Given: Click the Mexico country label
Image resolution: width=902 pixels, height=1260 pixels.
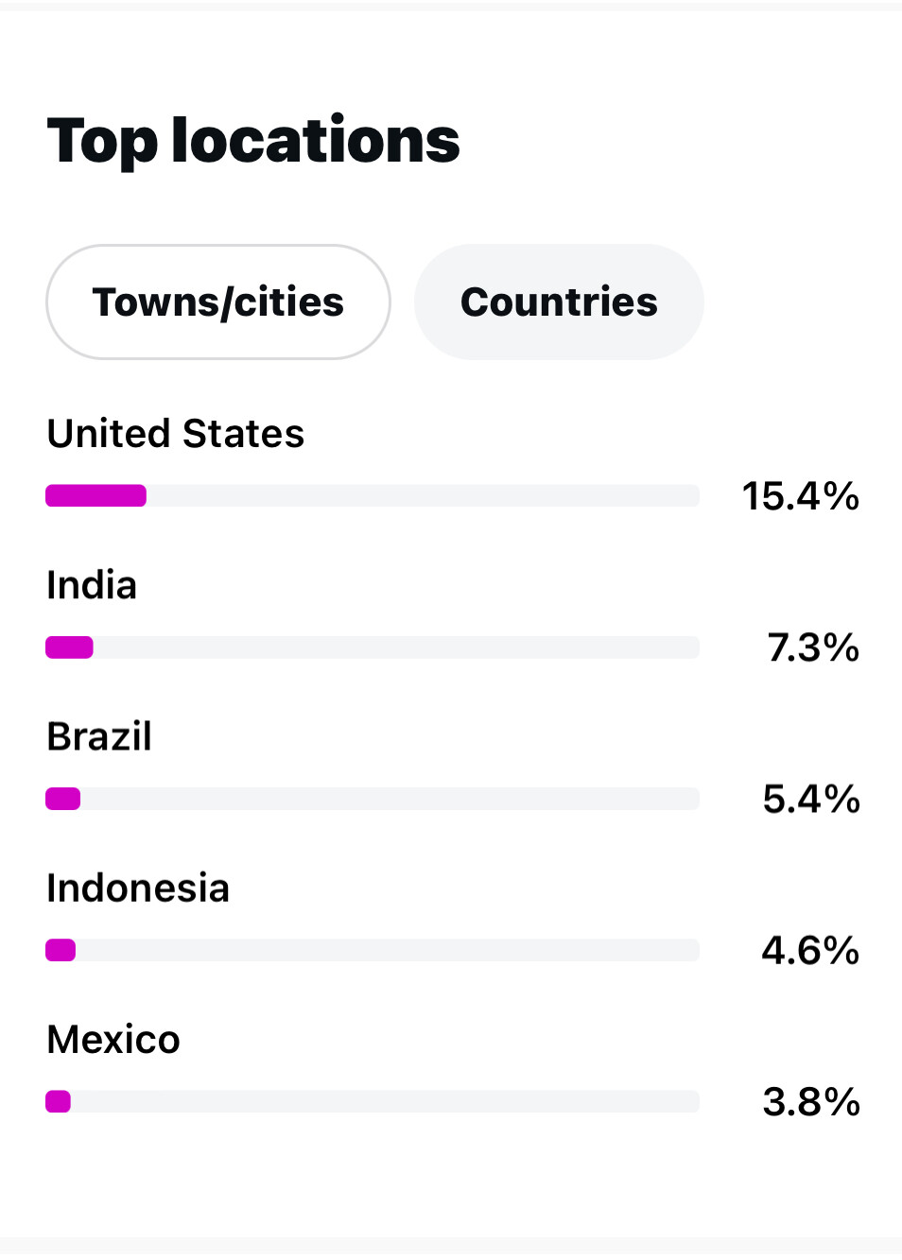Looking at the screenshot, I should point(113,1040).
